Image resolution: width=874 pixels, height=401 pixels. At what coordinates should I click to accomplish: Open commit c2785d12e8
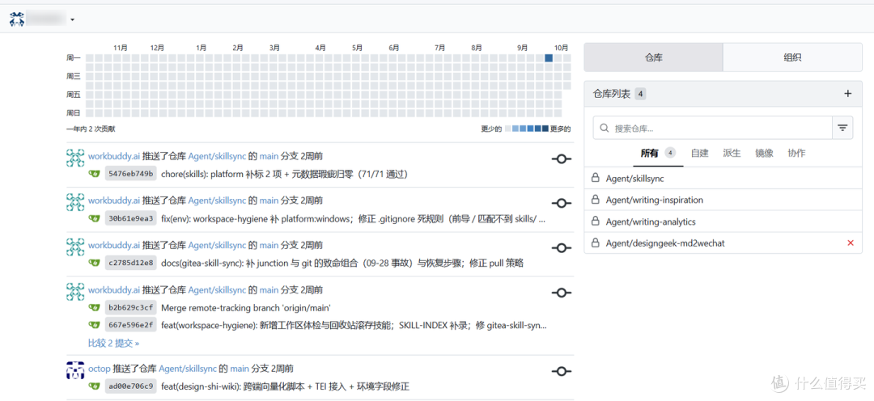coord(131,263)
